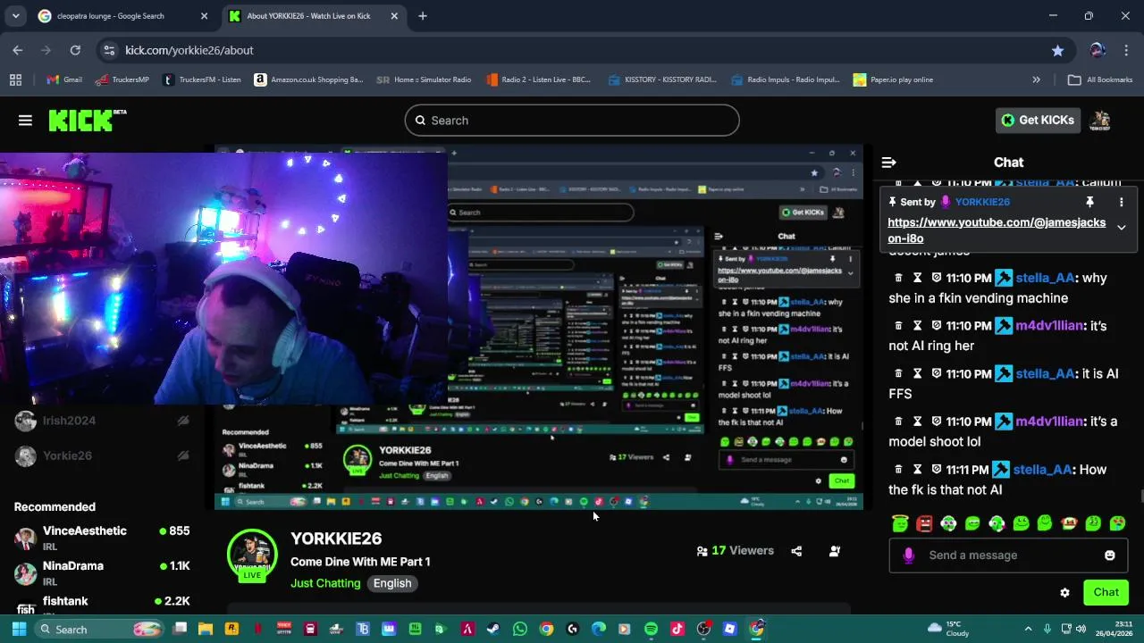Open the Radio 2 - Listen Live bookmark
Image resolution: width=1144 pixels, height=643 pixels.
(538, 79)
